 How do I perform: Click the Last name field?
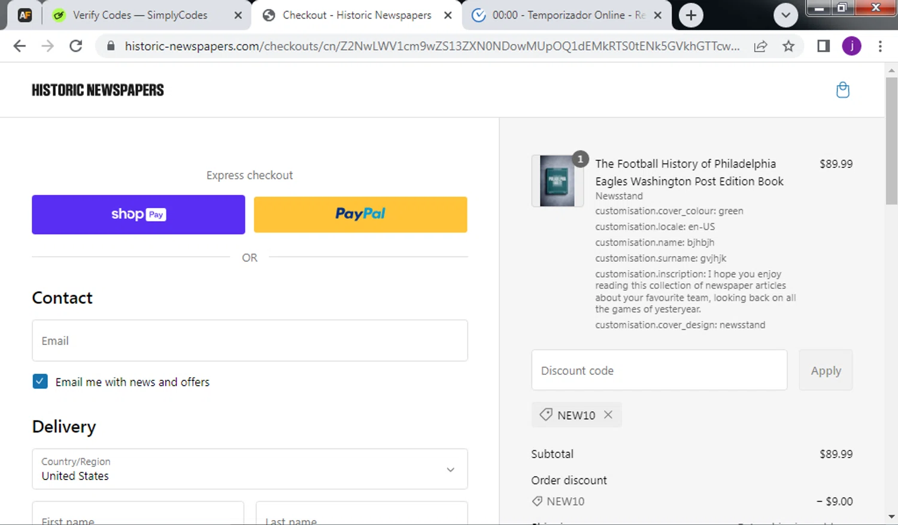(x=362, y=514)
